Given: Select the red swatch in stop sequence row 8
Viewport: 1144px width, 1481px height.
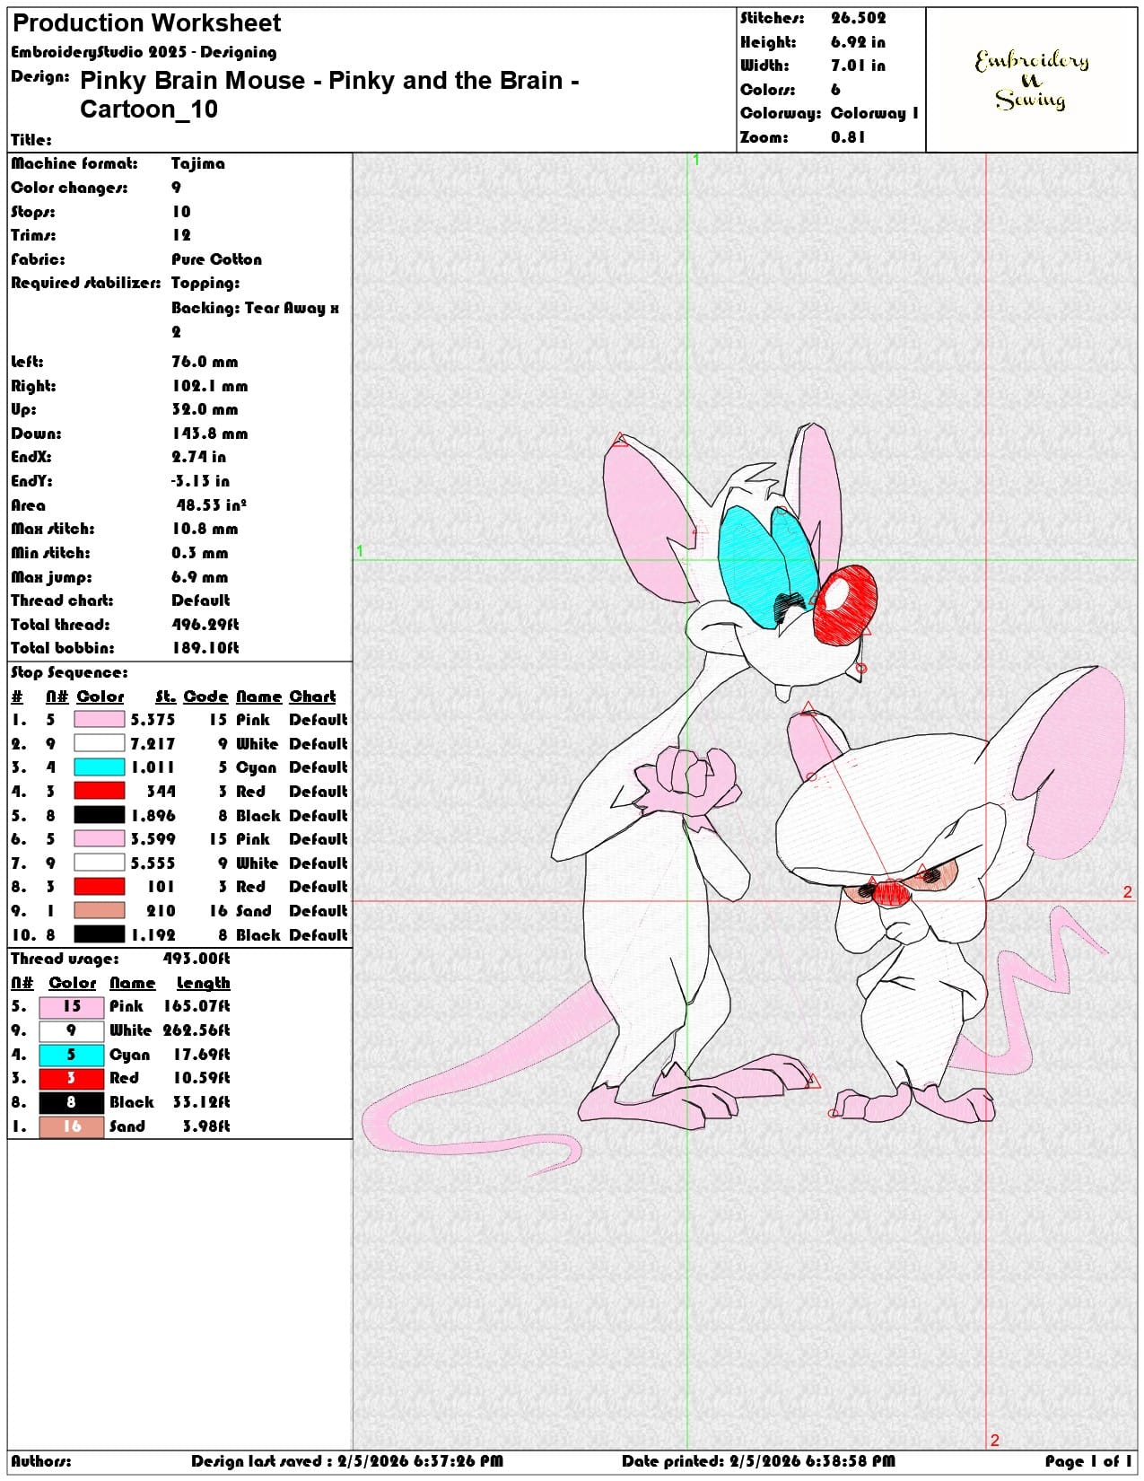Looking at the screenshot, I should 99,887.
